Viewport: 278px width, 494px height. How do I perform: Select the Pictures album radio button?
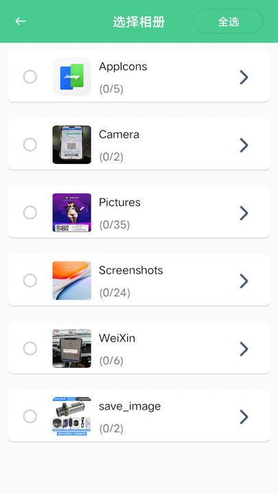point(30,213)
